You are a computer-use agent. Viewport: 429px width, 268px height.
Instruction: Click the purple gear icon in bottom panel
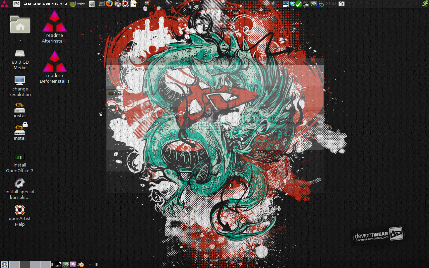[x=73, y=264]
